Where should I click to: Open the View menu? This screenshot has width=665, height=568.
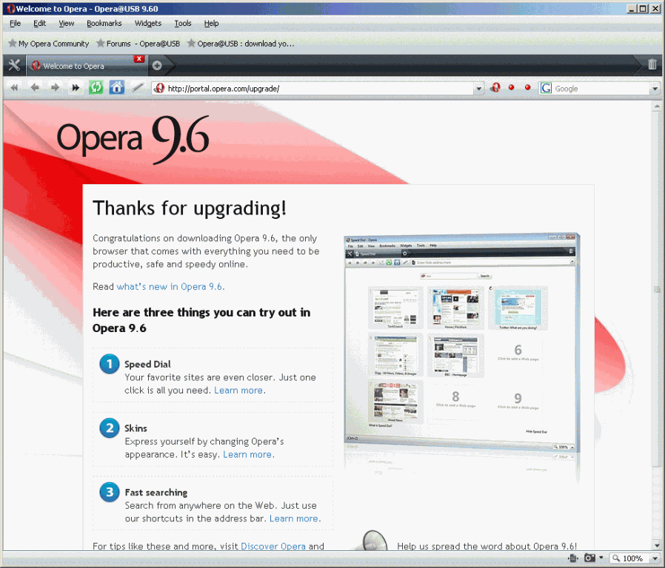click(66, 23)
